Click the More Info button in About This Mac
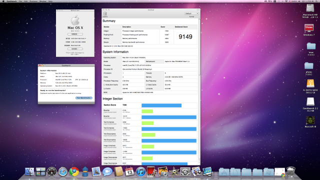This screenshot has height=180, width=320. pos(75,49)
